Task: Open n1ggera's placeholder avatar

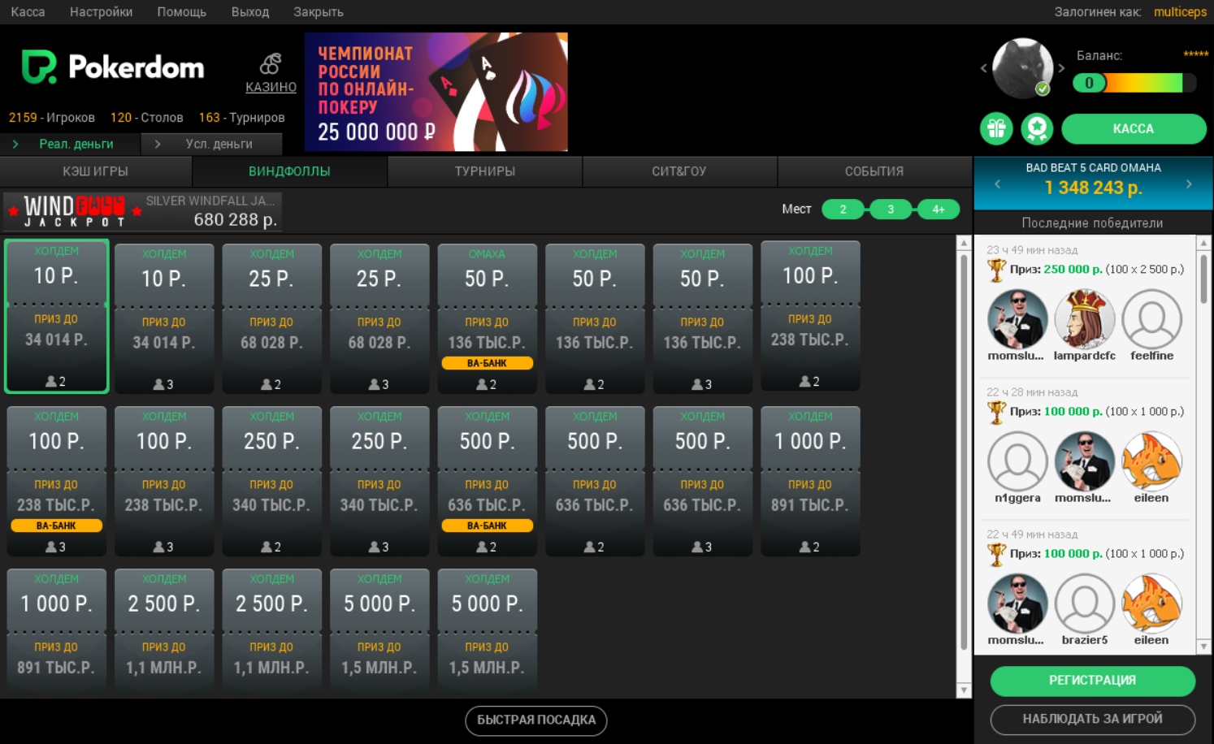Action: (1017, 461)
